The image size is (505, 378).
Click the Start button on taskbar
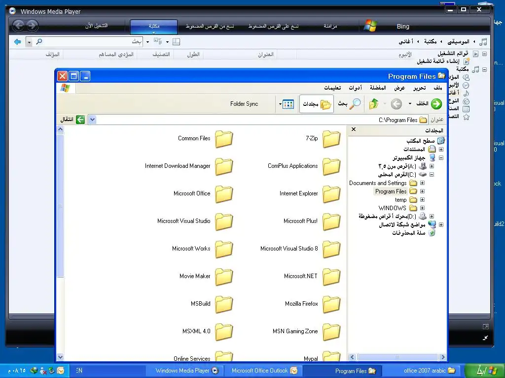485,371
